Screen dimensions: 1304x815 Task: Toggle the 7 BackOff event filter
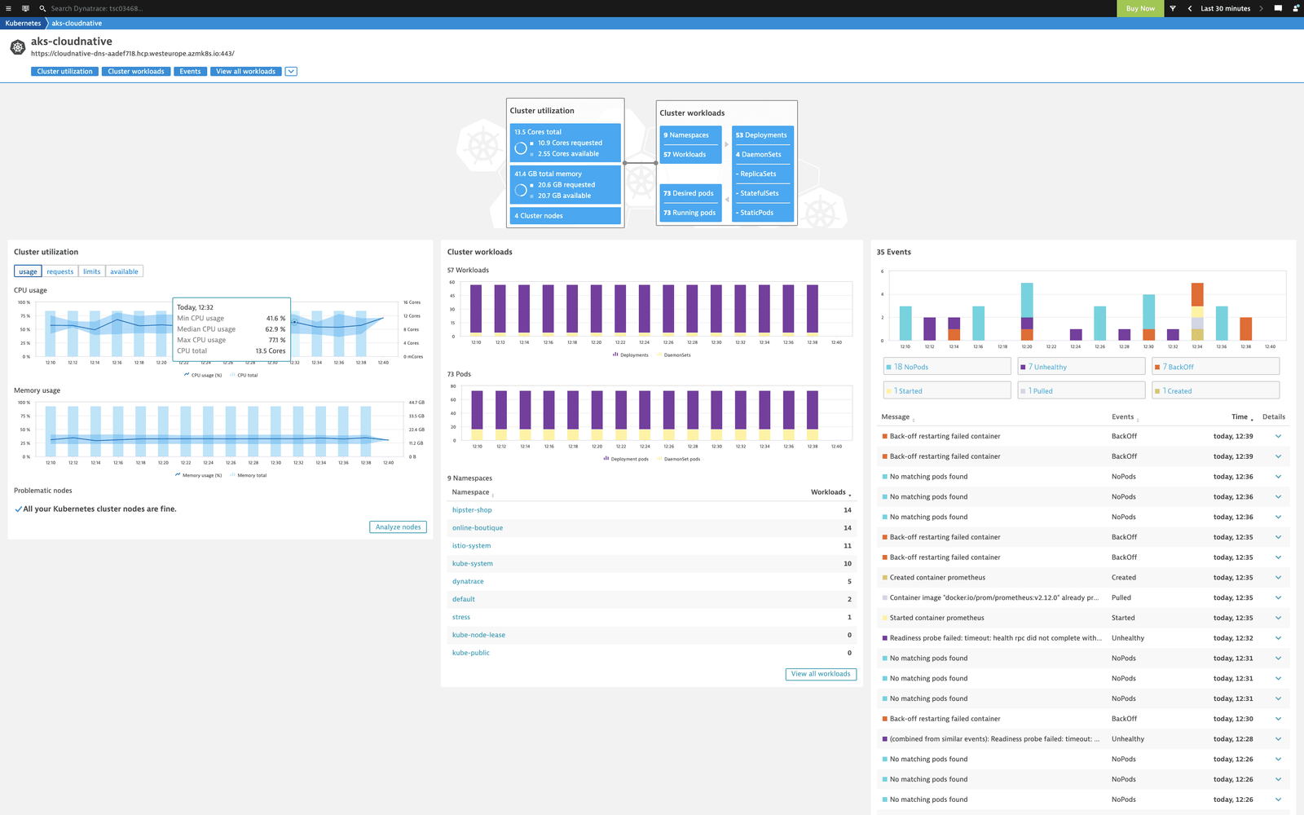(1216, 367)
